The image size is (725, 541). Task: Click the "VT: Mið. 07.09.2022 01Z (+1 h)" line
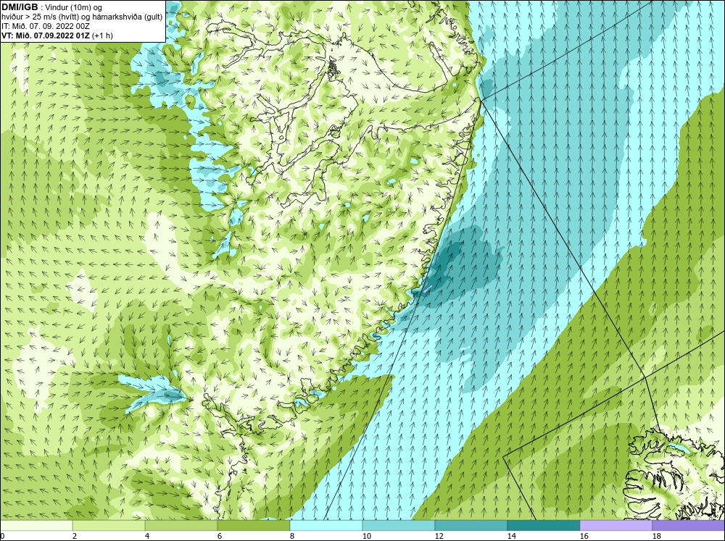(57, 35)
